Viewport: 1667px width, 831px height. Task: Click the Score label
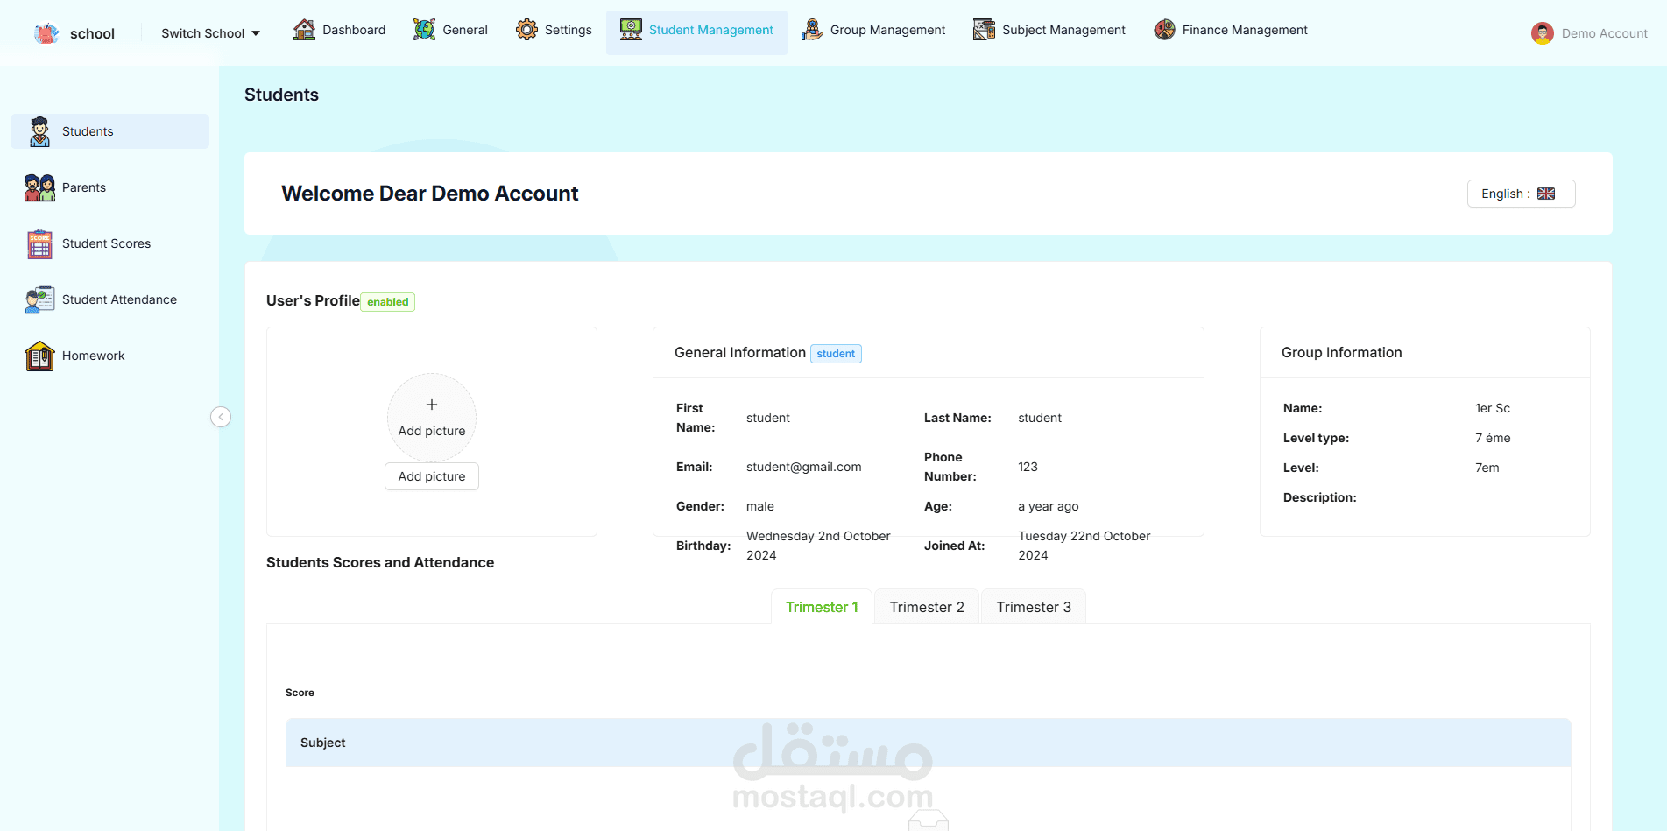click(x=300, y=693)
